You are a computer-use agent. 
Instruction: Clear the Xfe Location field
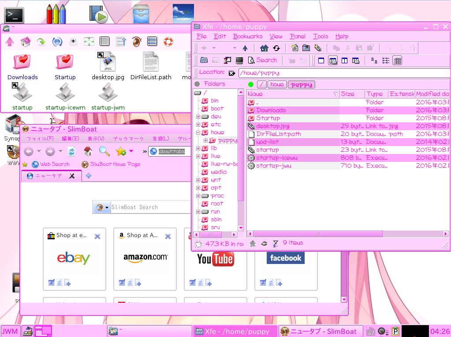coord(232,73)
